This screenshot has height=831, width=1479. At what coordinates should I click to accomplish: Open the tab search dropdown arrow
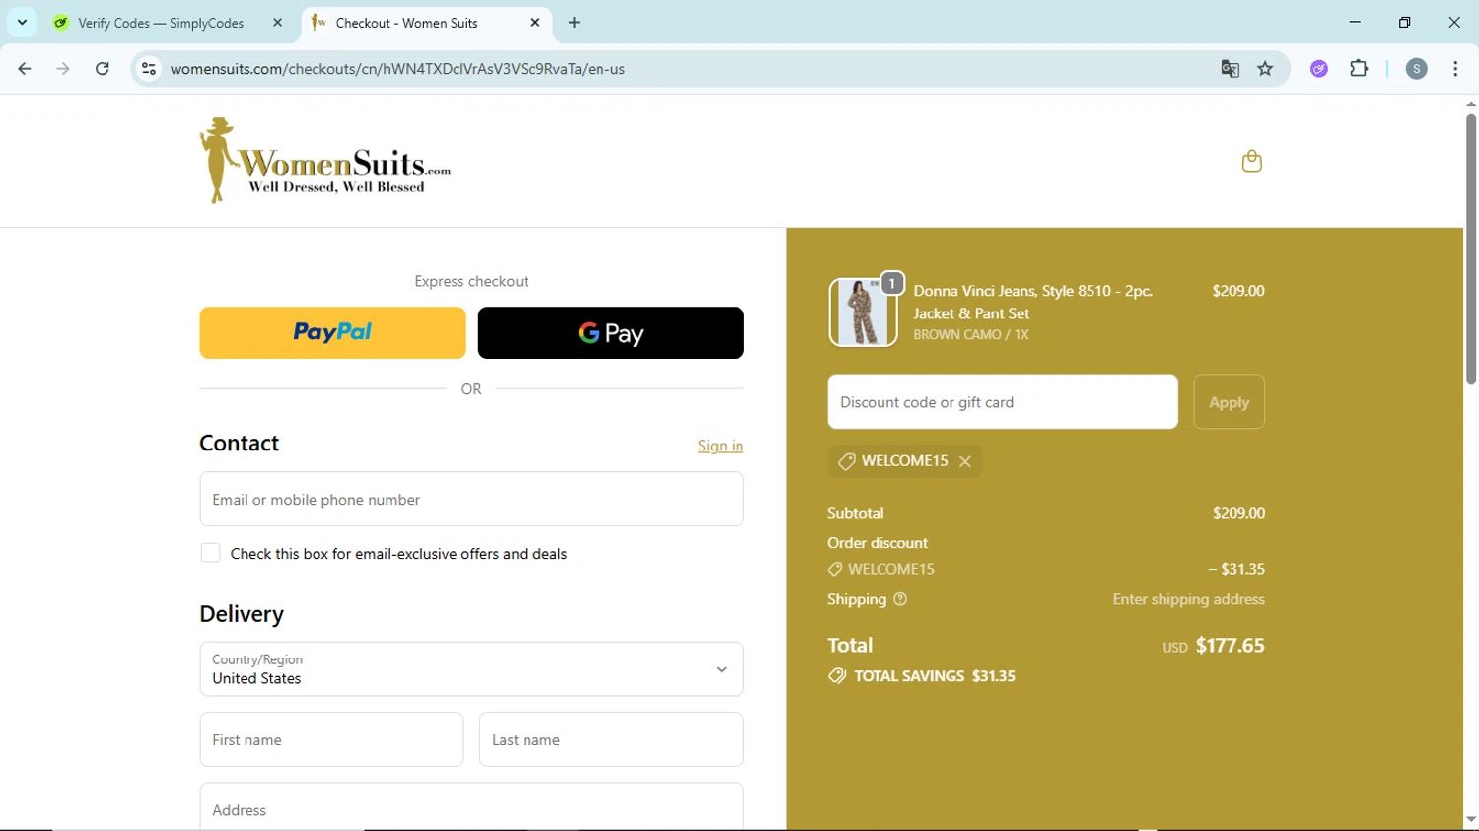coord(22,22)
